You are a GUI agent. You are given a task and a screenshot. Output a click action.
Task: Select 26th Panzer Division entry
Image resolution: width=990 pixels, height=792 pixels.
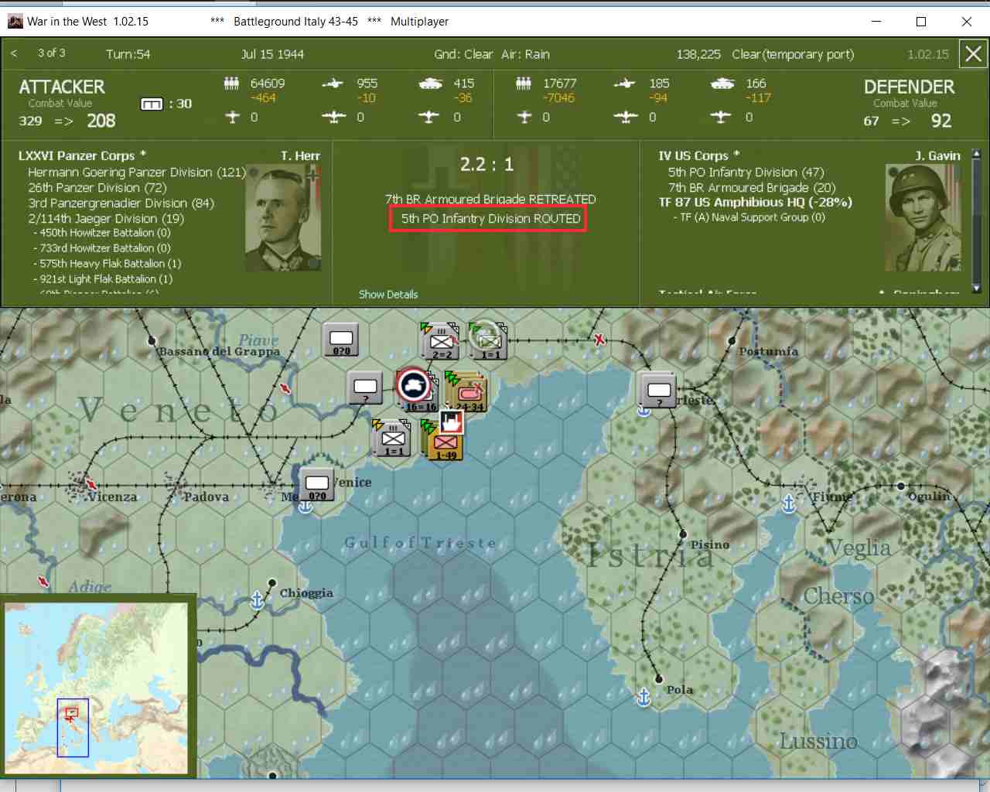point(97,188)
